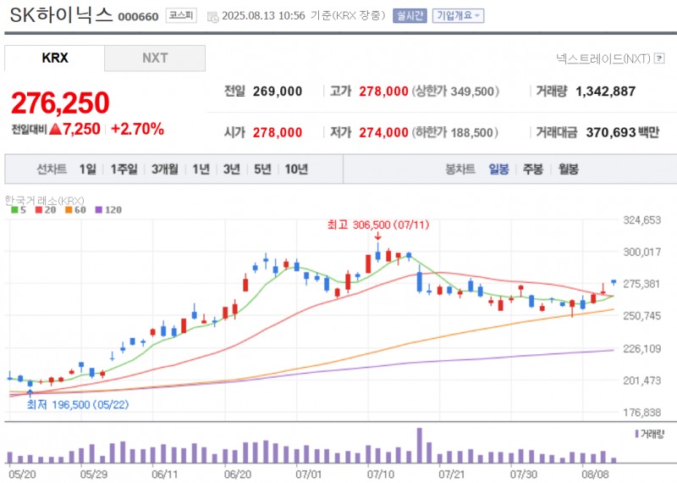This screenshot has width=677, height=483.
Task: Select the 월봉 monthly candle chart
Action: click(568, 169)
